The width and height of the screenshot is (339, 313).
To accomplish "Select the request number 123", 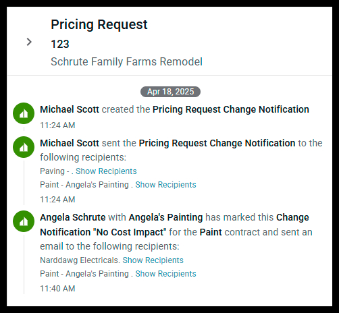I will (60, 44).
